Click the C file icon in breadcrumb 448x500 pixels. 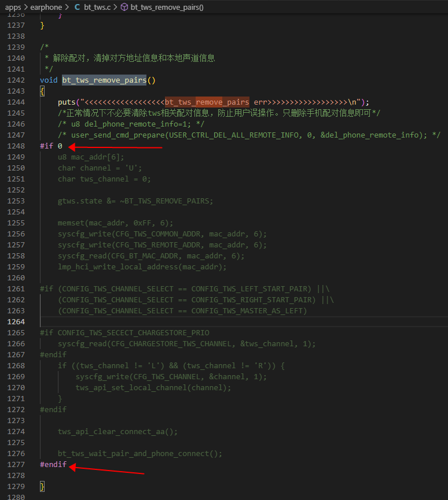(x=77, y=7)
